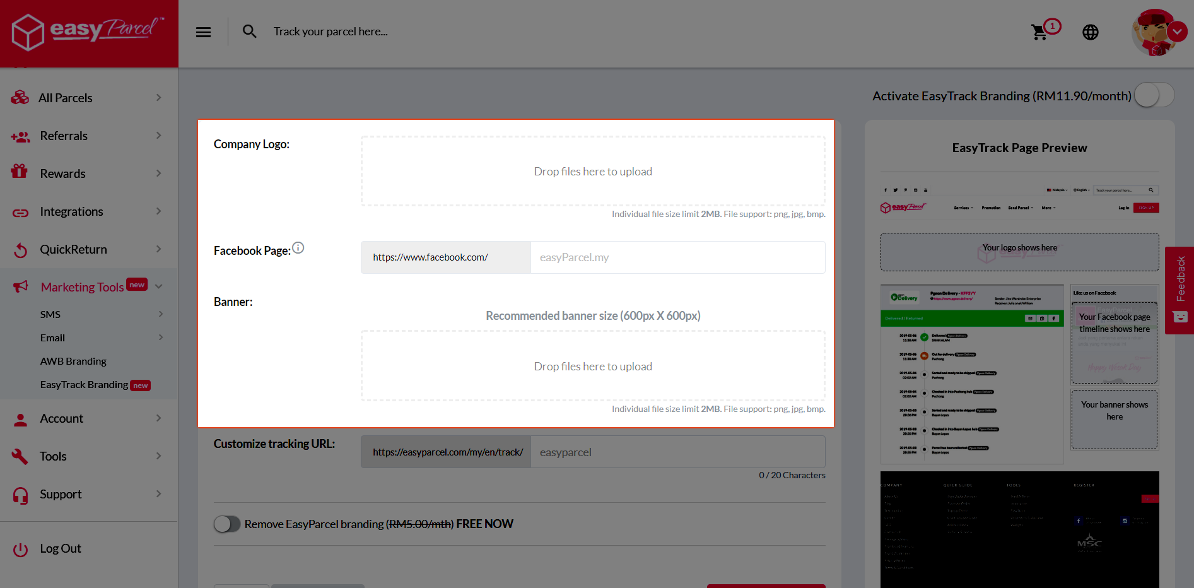Select the QuickReturn arrow icon
The image size is (1194, 588).
click(x=20, y=249)
